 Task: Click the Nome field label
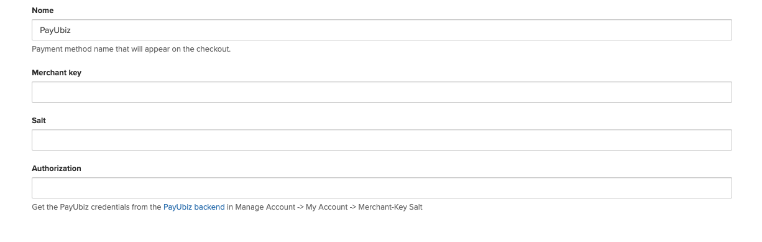[43, 11]
